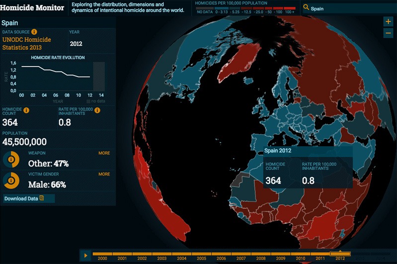Click the year value 2012 in panel
397x264 pixels.
click(x=76, y=44)
